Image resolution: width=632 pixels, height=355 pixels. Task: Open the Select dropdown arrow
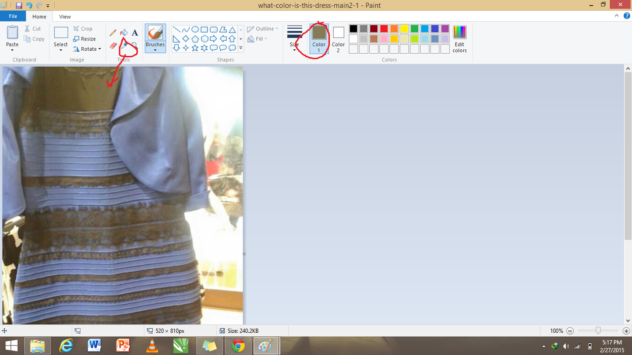point(61,50)
